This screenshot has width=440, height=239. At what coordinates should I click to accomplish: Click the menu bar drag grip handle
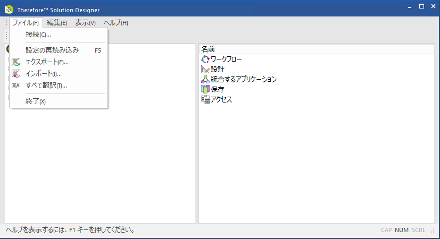pyautogui.click(x=6, y=22)
